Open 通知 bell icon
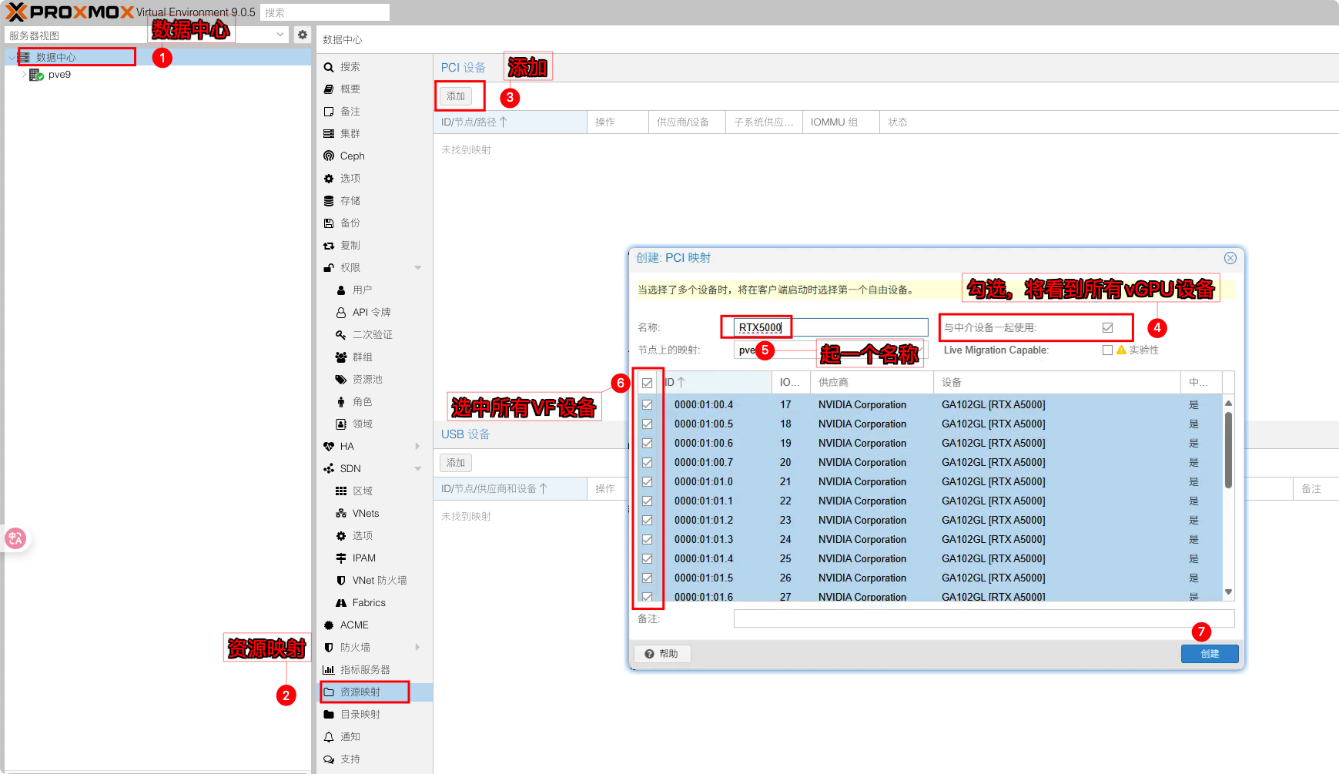Screen dimensions: 1339x774 click(x=329, y=737)
